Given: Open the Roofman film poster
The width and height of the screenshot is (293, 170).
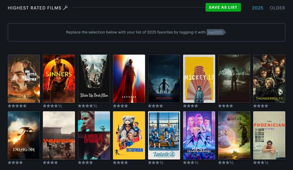Looking at the screenshot, I should pyautogui.click(x=129, y=135).
